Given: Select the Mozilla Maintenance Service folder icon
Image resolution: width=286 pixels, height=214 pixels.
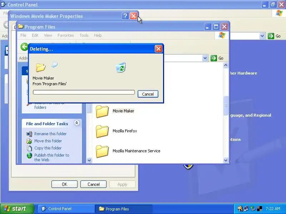Looking at the screenshot, I should [102, 151].
